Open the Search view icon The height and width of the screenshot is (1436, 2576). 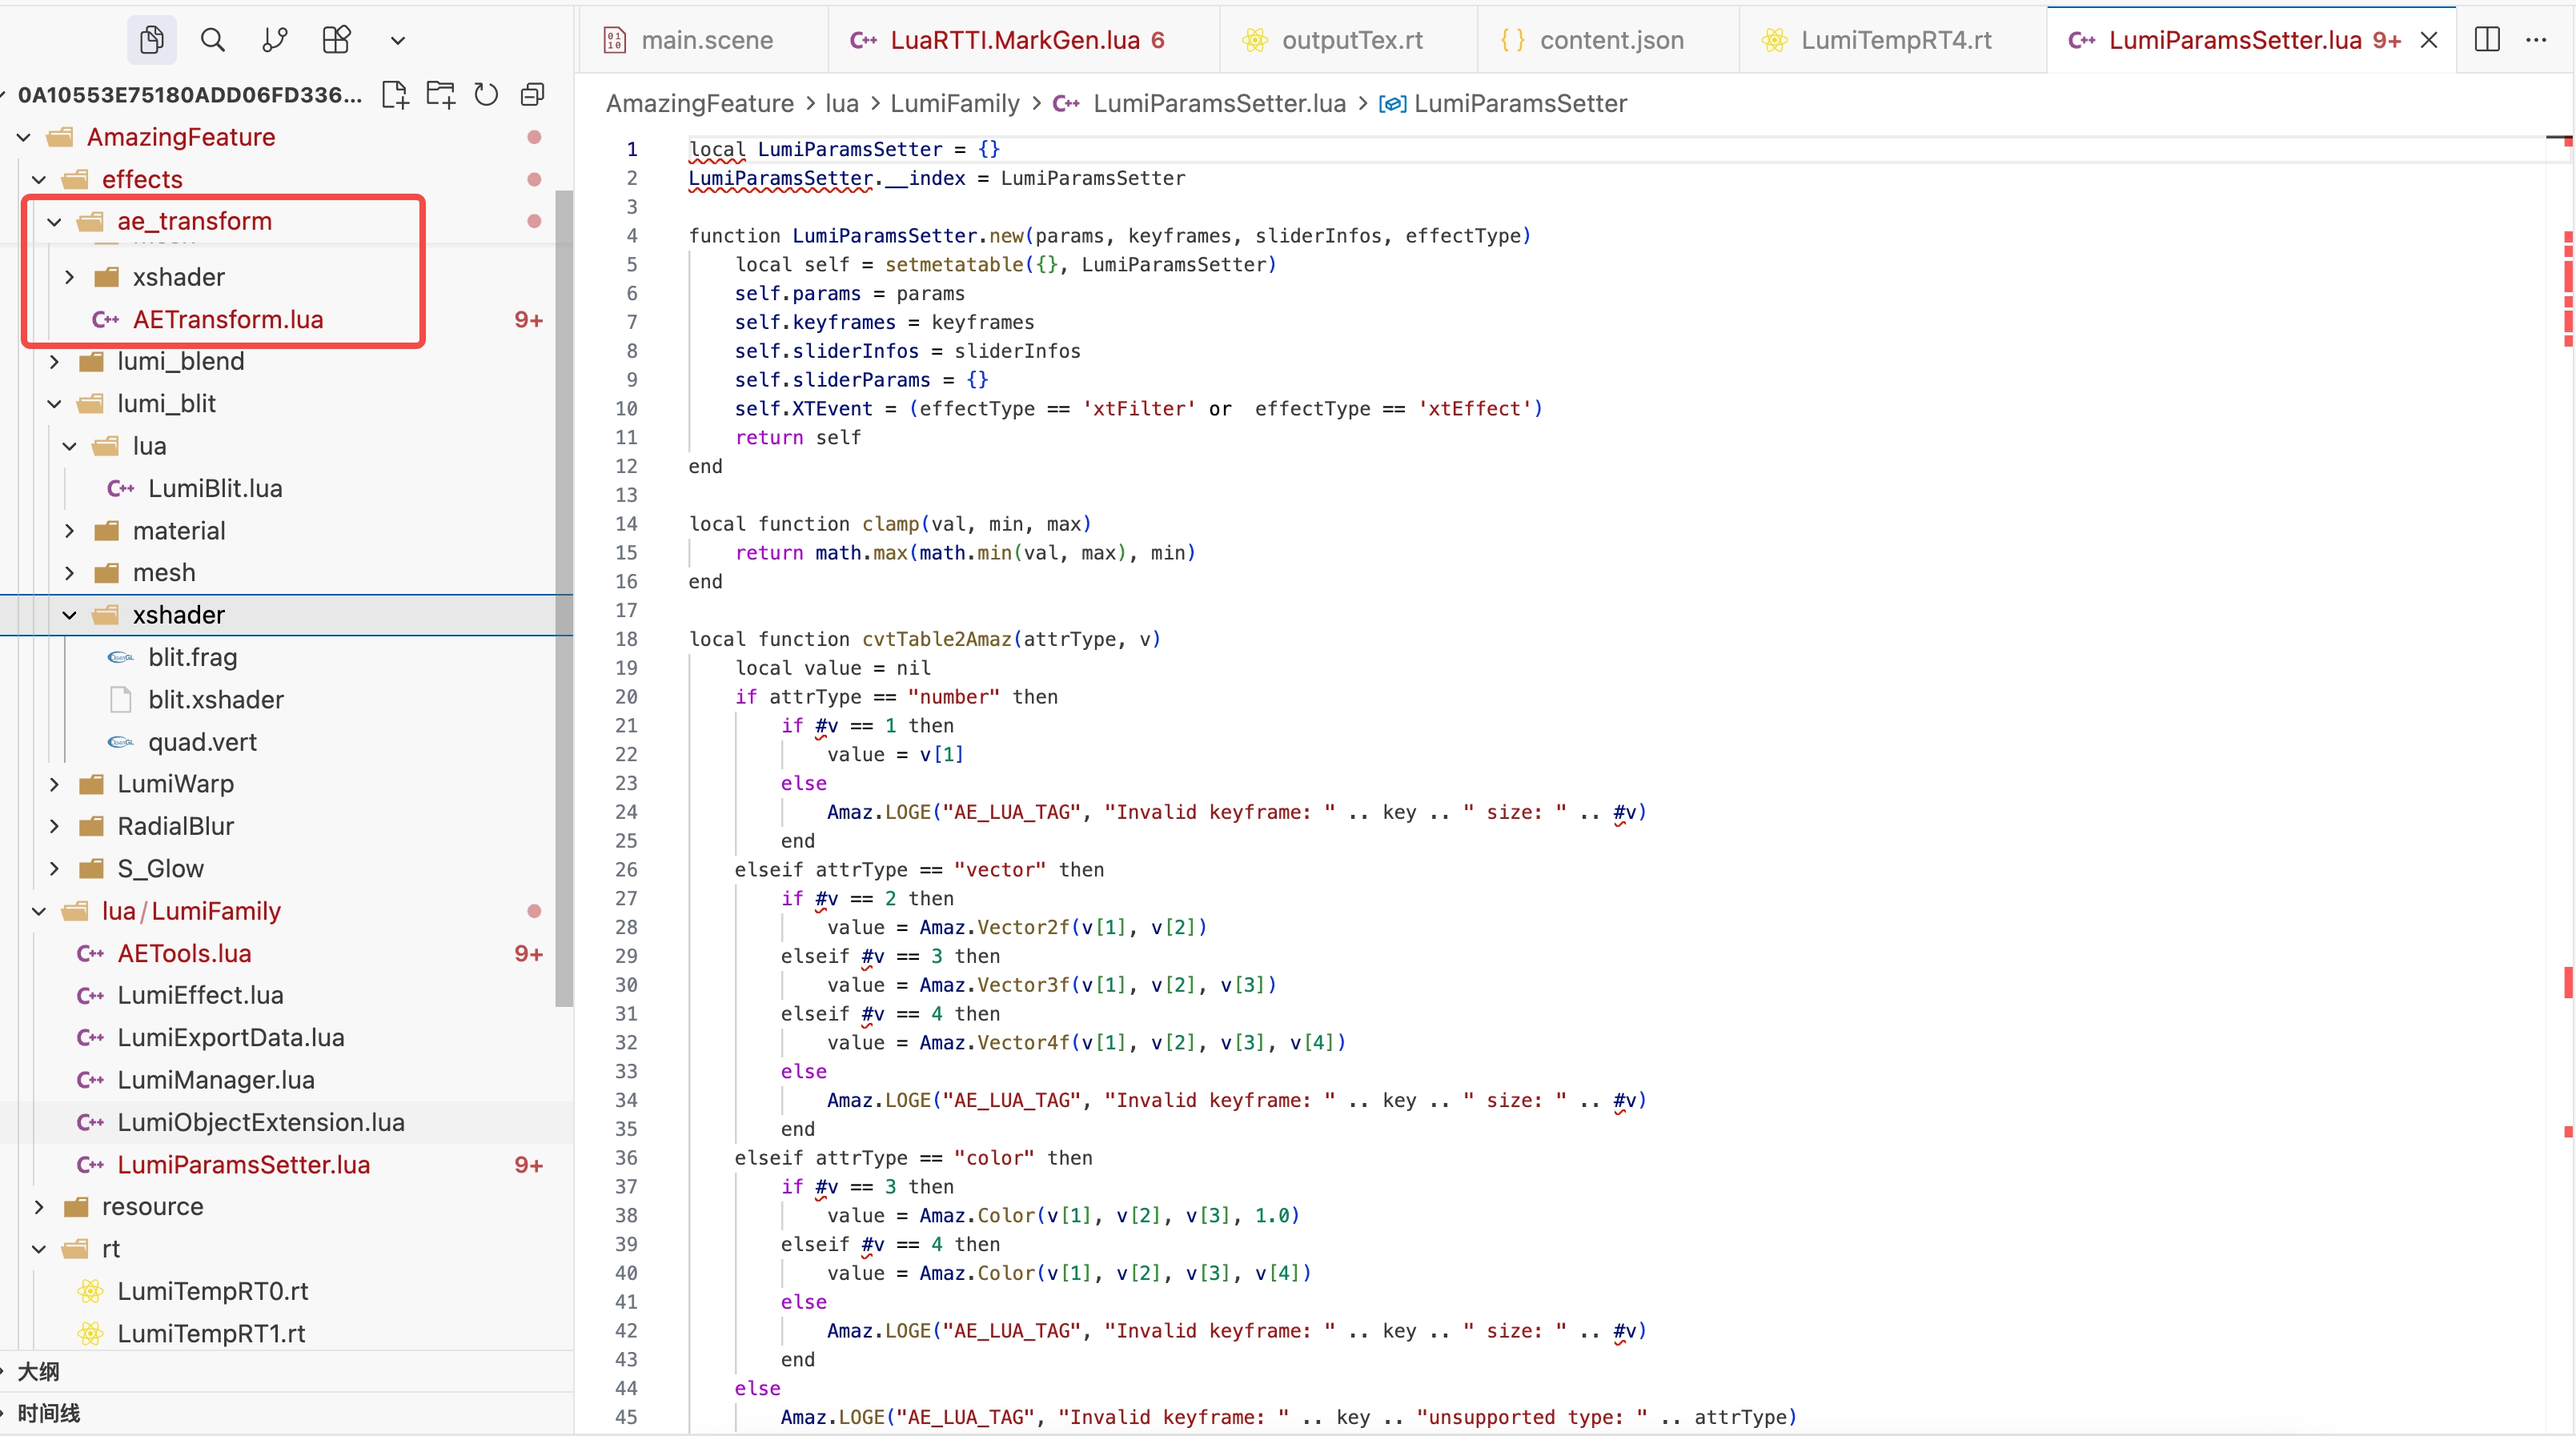[x=212, y=40]
